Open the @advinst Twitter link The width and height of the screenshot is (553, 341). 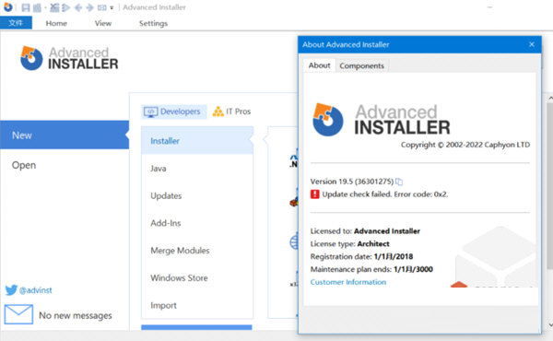coord(35,290)
